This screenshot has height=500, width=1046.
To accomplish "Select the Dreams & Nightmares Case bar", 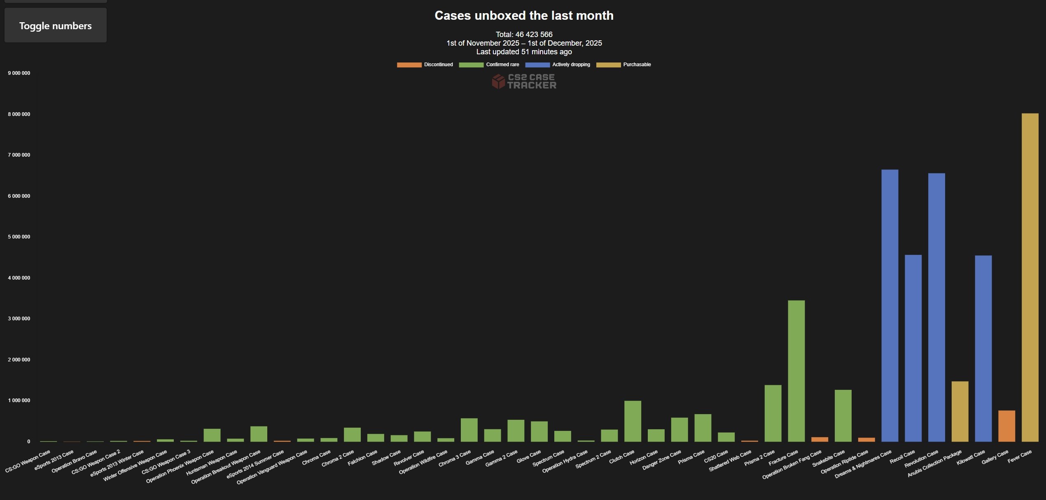I will [890, 306].
